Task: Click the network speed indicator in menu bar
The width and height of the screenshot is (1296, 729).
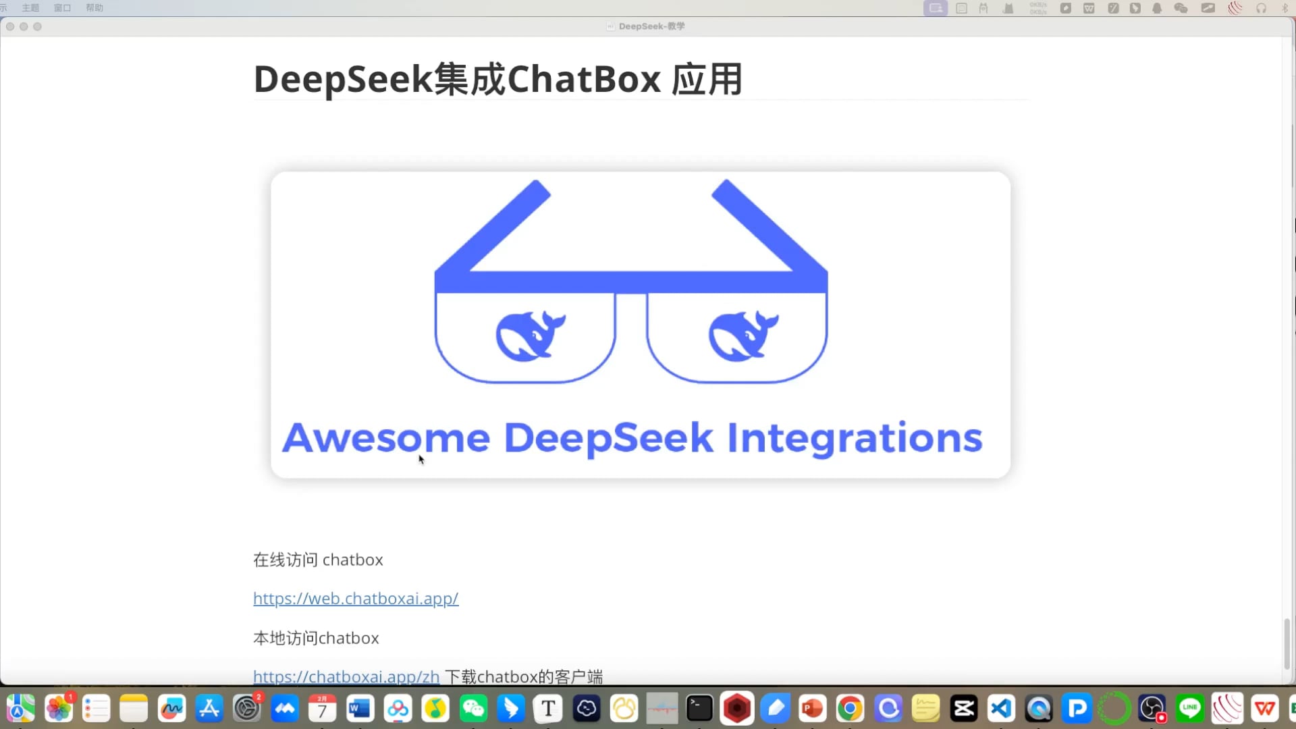Action: coord(1037,8)
